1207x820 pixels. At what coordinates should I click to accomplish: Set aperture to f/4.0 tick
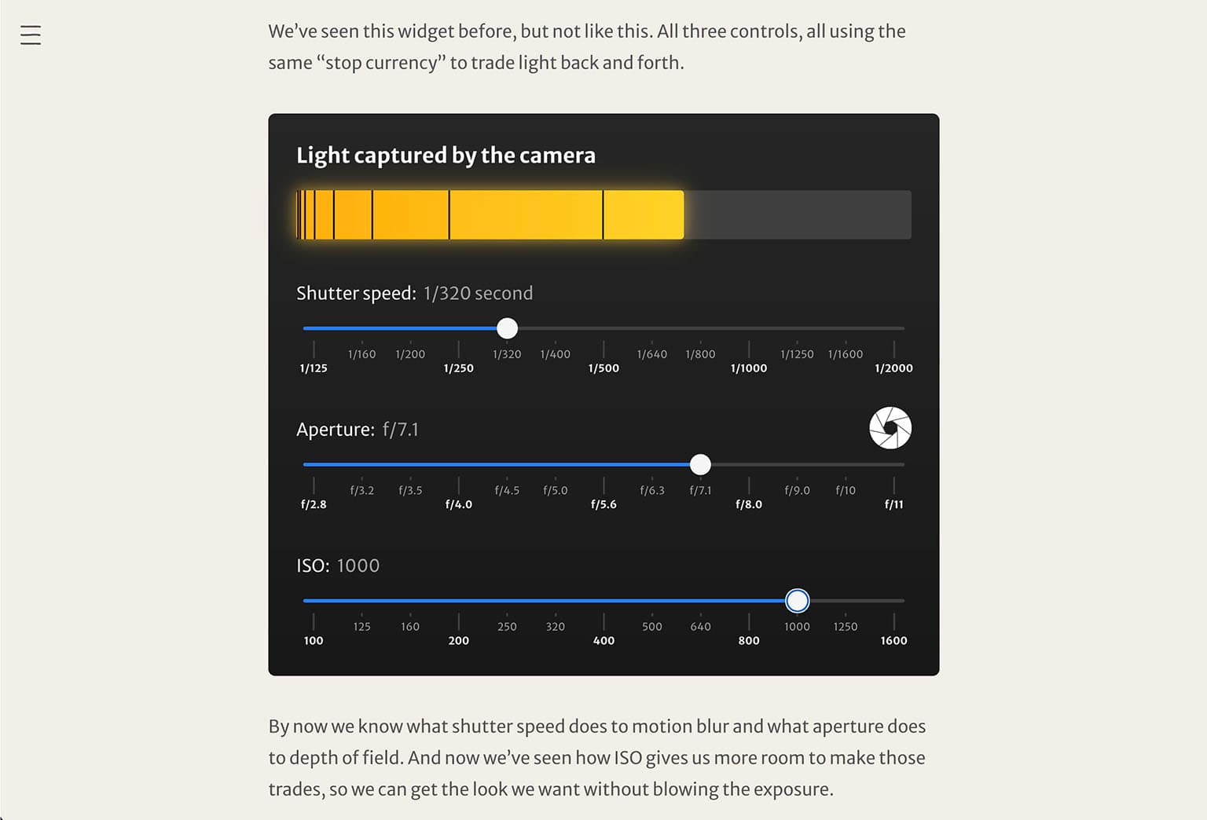pos(459,504)
